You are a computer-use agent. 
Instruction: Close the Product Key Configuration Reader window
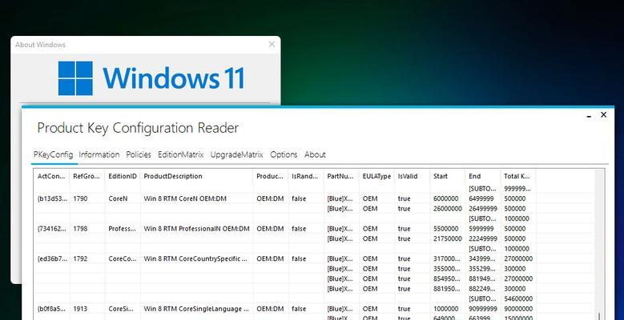tap(604, 115)
